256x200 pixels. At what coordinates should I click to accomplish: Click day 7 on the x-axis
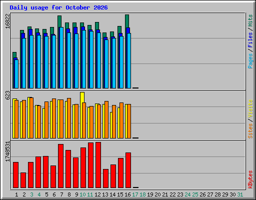tap(61, 194)
